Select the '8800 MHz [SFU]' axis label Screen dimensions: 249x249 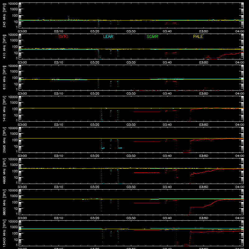coord(4,202)
